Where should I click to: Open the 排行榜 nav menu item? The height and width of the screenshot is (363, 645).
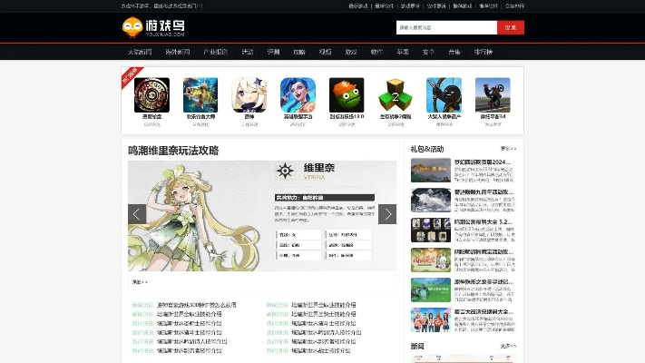pyautogui.click(x=483, y=52)
